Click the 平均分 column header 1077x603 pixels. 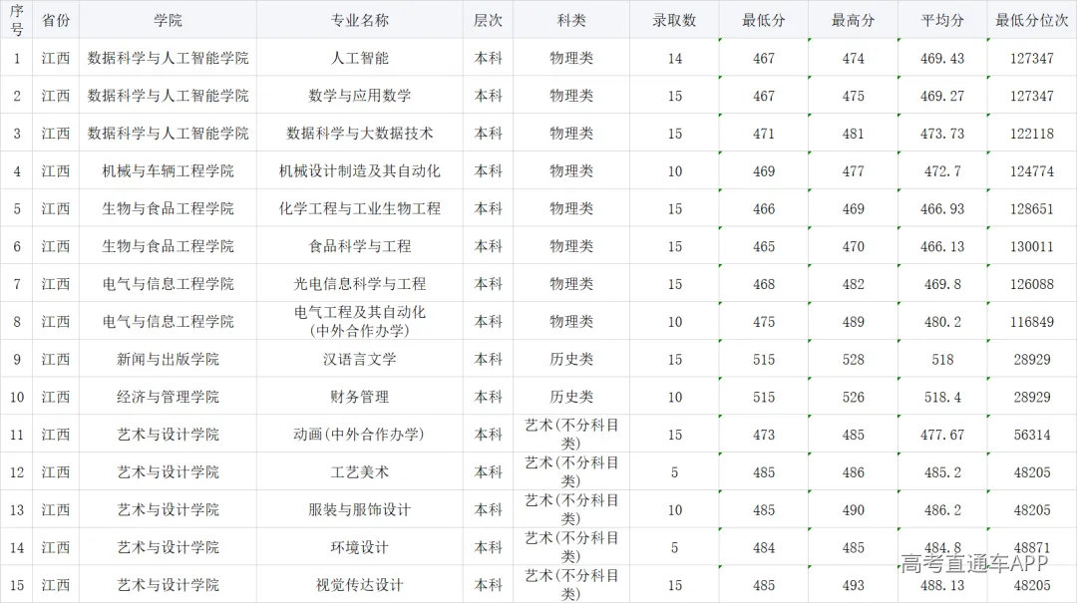942,20
